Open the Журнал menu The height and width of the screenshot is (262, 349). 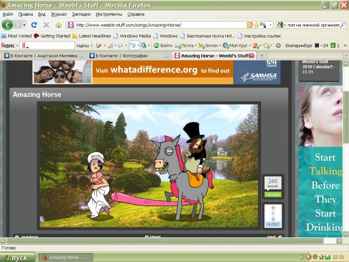(59, 14)
